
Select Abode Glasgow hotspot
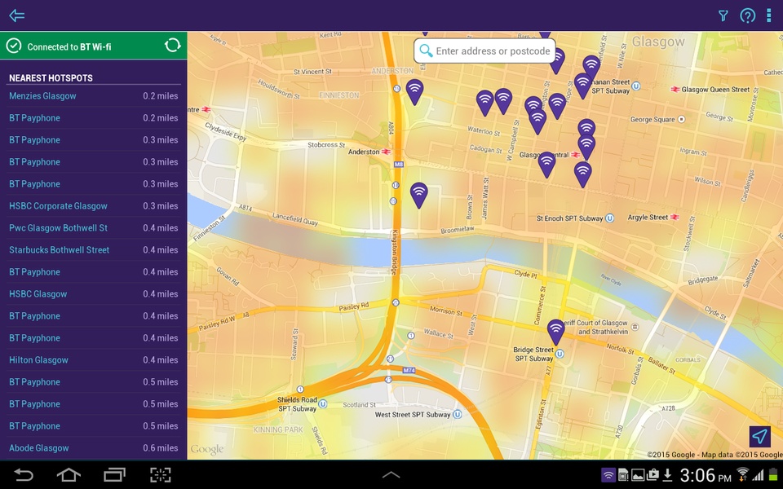[93, 447]
